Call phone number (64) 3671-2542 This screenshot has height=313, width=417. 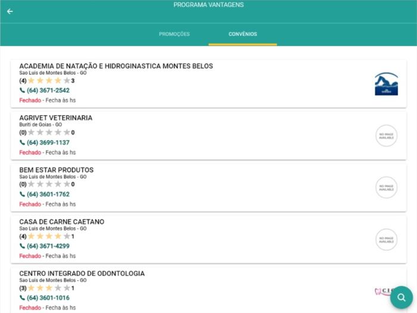48,91
